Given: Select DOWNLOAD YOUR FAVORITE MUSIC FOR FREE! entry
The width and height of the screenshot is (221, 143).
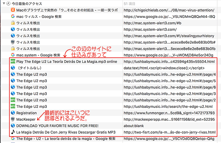Looking at the screenshot, I should pos(57,126).
